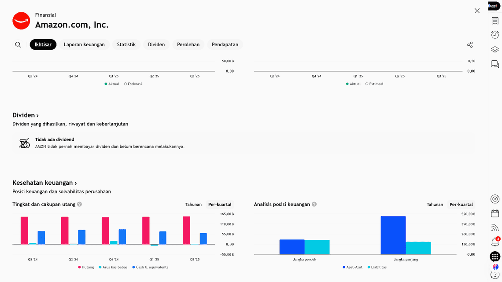The height and width of the screenshot is (282, 502).
Task: Switch to the Laporan keuangan tab
Action: pyautogui.click(x=84, y=44)
